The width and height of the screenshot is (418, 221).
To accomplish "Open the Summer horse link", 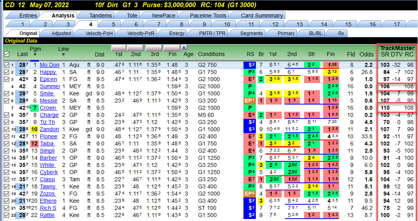I will [x=50, y=86].
